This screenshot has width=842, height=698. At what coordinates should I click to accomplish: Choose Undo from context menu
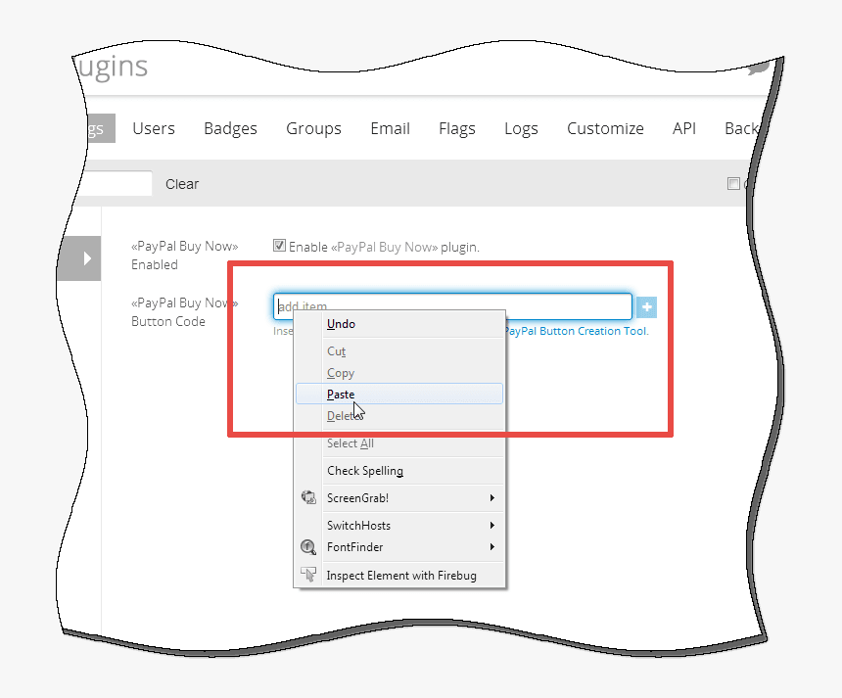click(x=399, y=324)
